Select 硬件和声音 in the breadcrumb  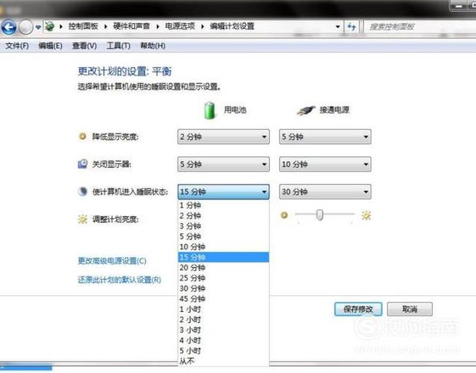131,26
